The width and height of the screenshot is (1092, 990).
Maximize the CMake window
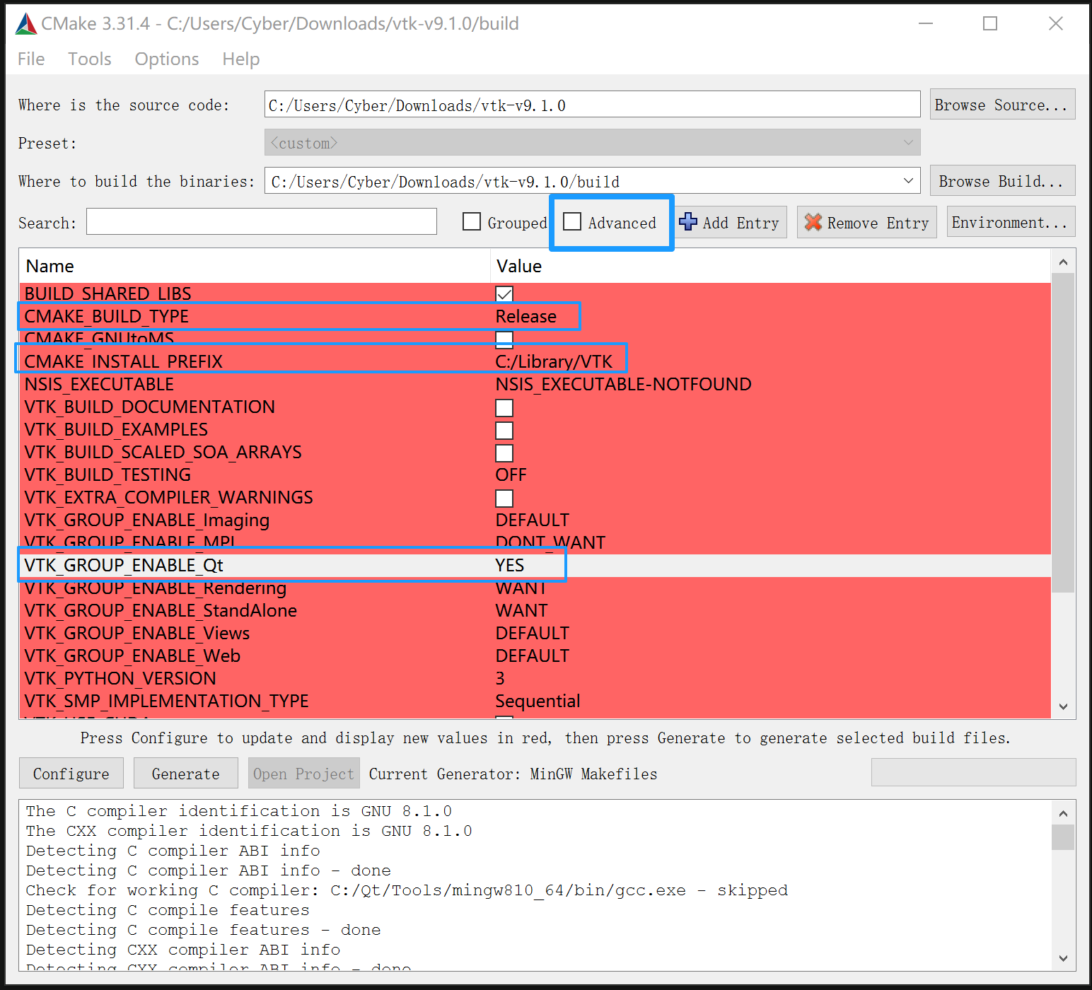990,24
